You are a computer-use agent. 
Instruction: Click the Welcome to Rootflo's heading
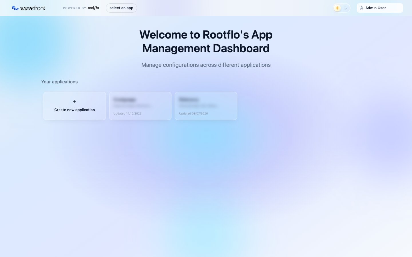pos(206,41)
